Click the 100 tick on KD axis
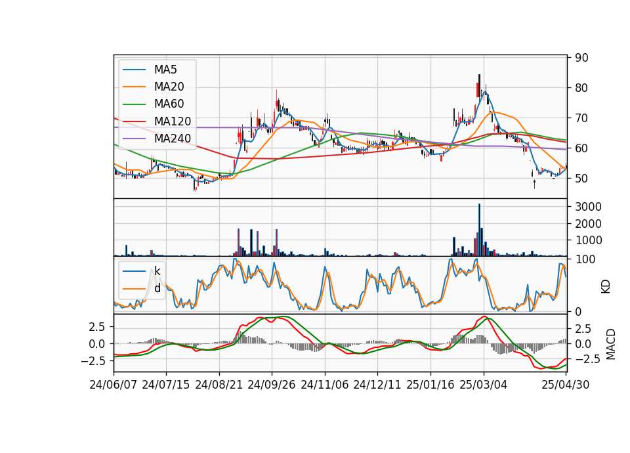 [x=585, y=259]
